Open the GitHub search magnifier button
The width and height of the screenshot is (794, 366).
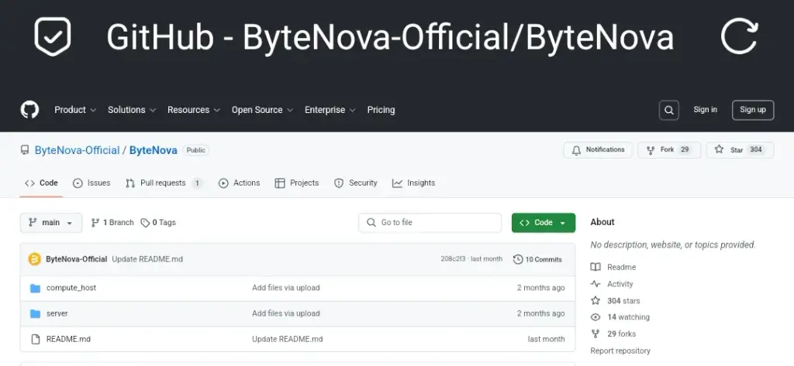[x=669, y=110]
